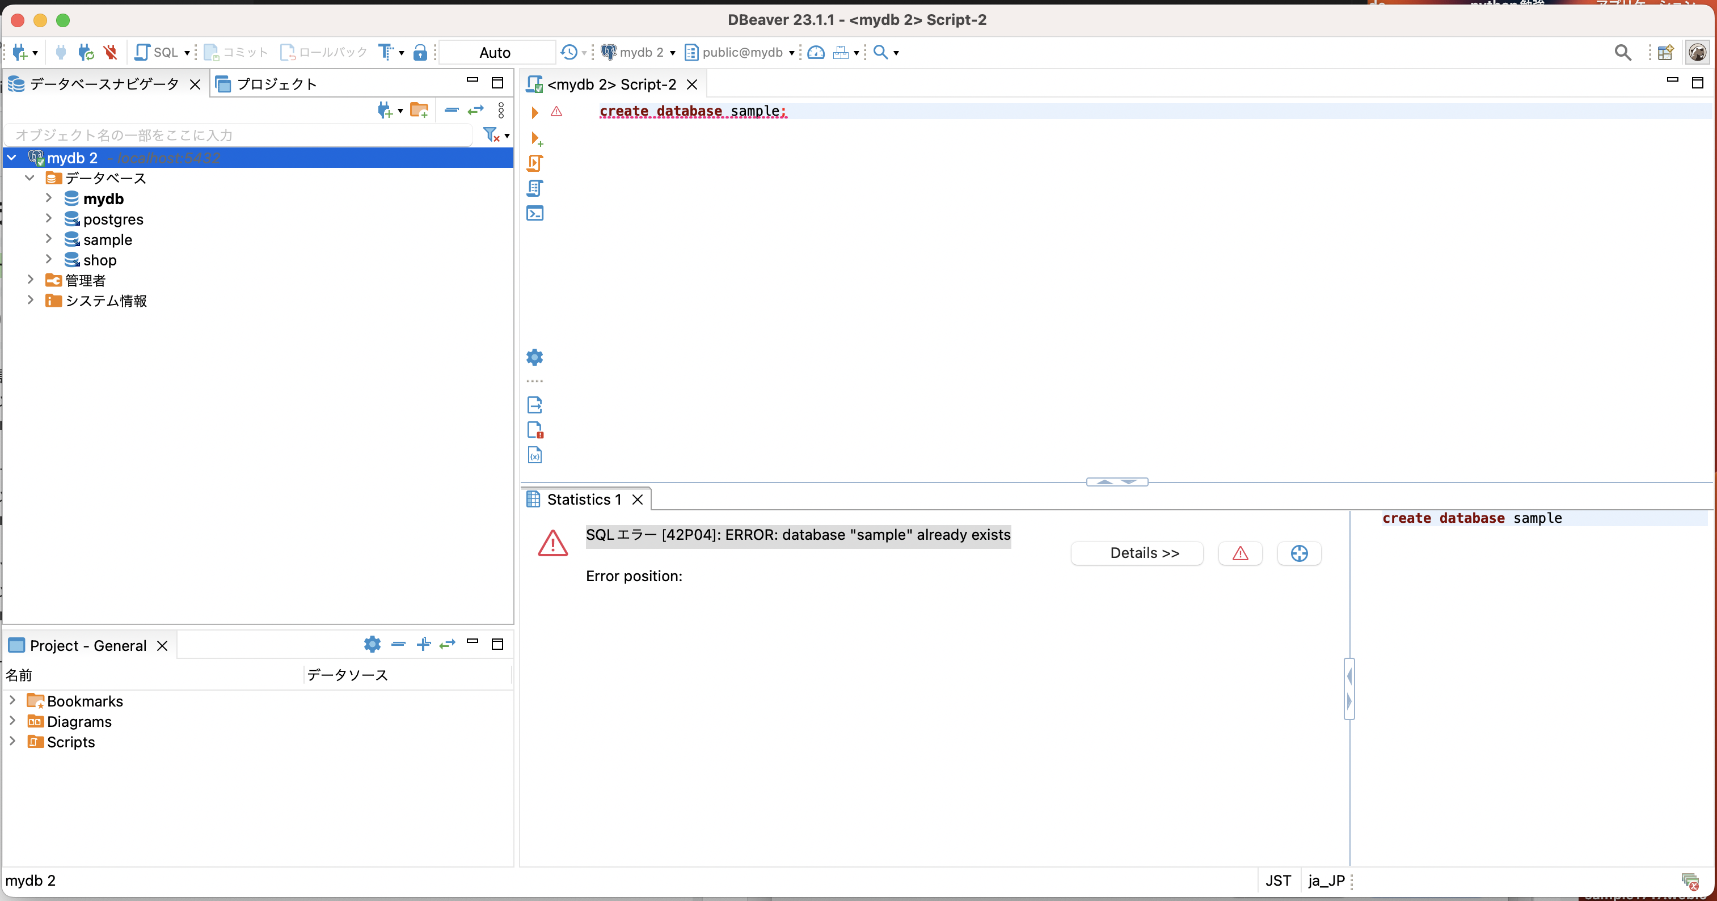Viewport: 1717px width, 901px height.
Task: Expand the postgres database node
Action: (x=49, y=218)
